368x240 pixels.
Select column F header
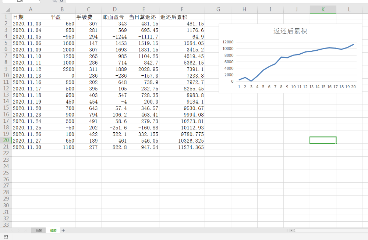(x=182, y=10)
